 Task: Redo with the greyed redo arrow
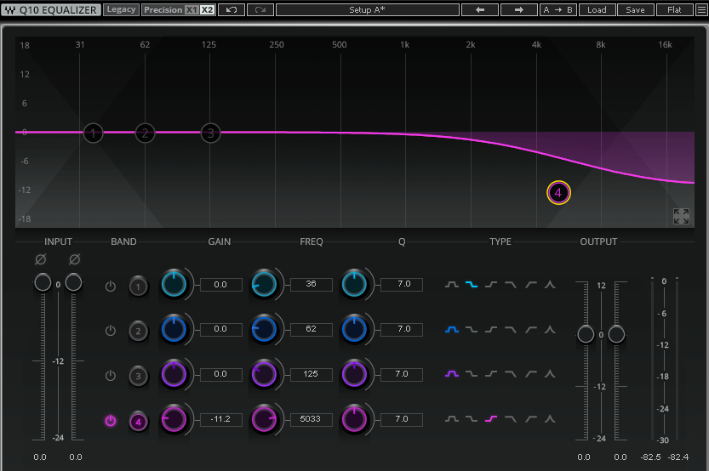(x=260, y=9)
